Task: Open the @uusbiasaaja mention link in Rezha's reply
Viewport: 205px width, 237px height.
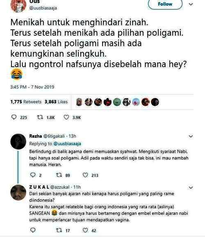Action: (67, 144)
